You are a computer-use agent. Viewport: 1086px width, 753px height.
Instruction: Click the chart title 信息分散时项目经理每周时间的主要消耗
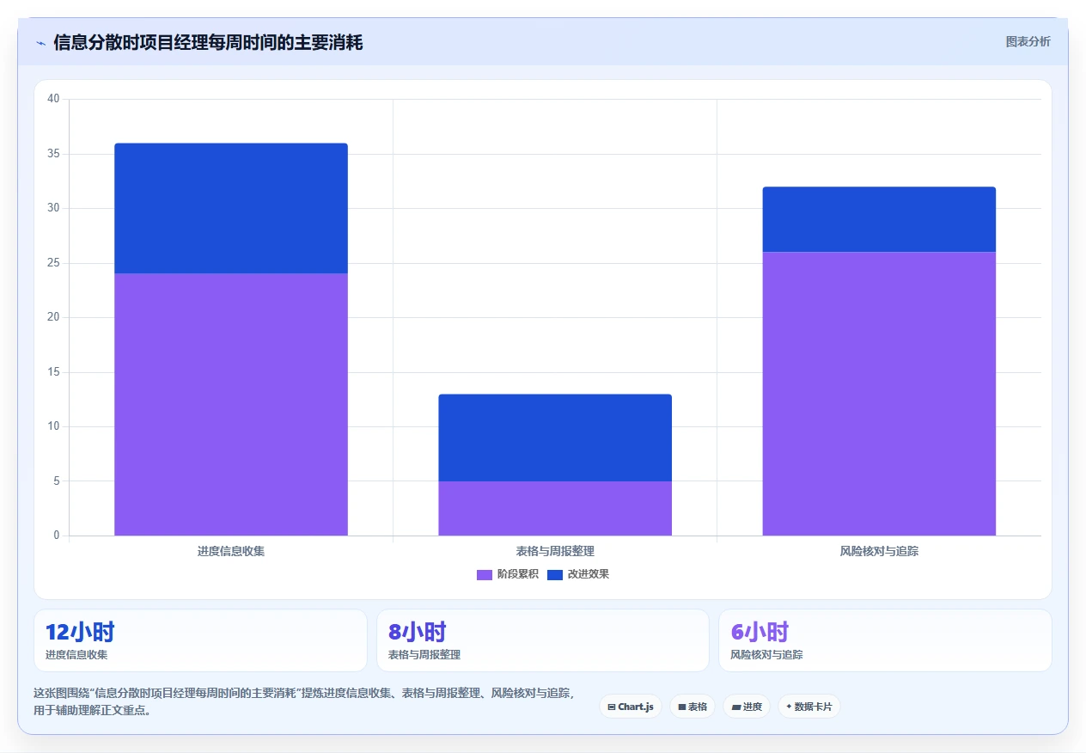(208, 43)
